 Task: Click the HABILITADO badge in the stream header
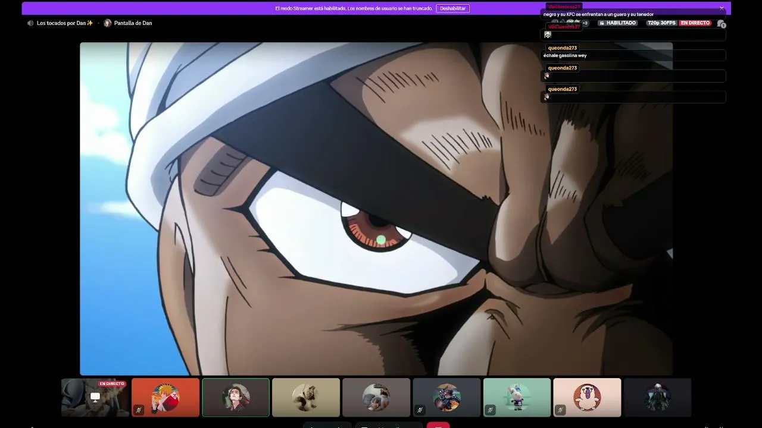click(618, 23)
